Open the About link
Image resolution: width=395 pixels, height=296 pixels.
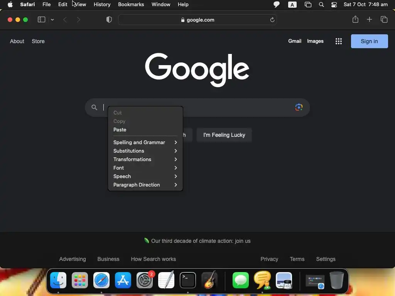(17, 41)
